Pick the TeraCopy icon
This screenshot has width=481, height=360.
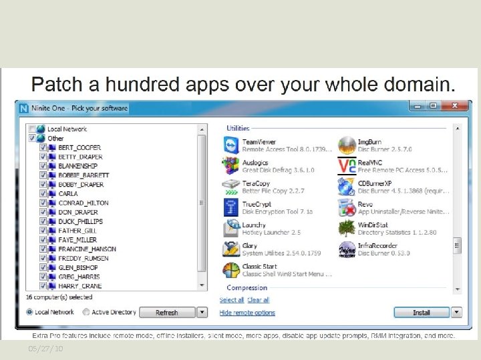click(x=230, y=187)
